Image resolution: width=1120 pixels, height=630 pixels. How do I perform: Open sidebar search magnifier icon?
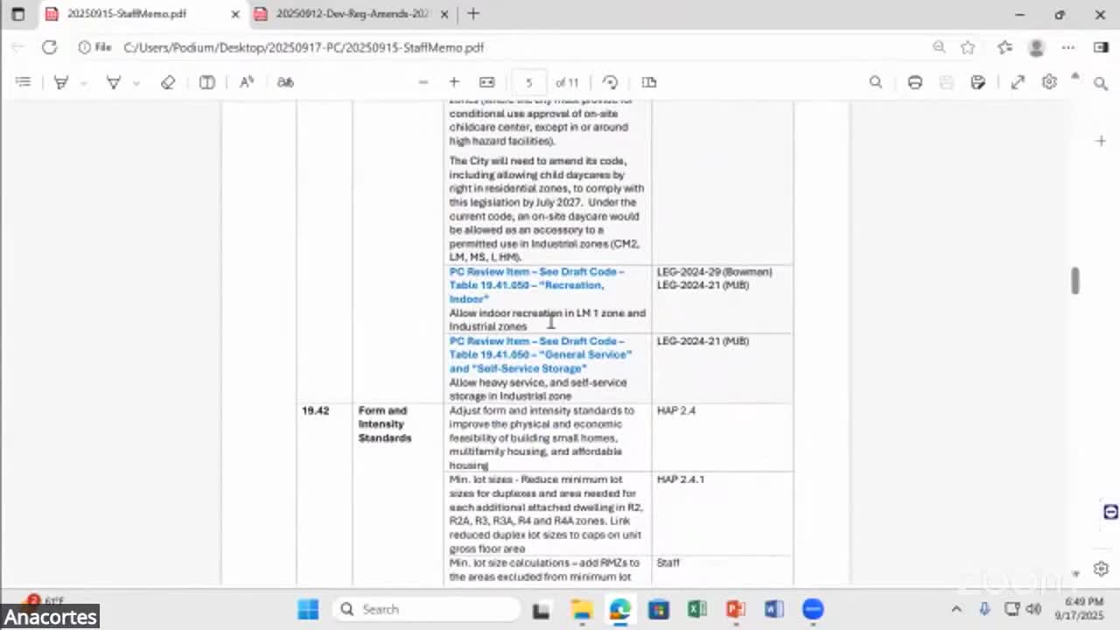(1101, 83)
